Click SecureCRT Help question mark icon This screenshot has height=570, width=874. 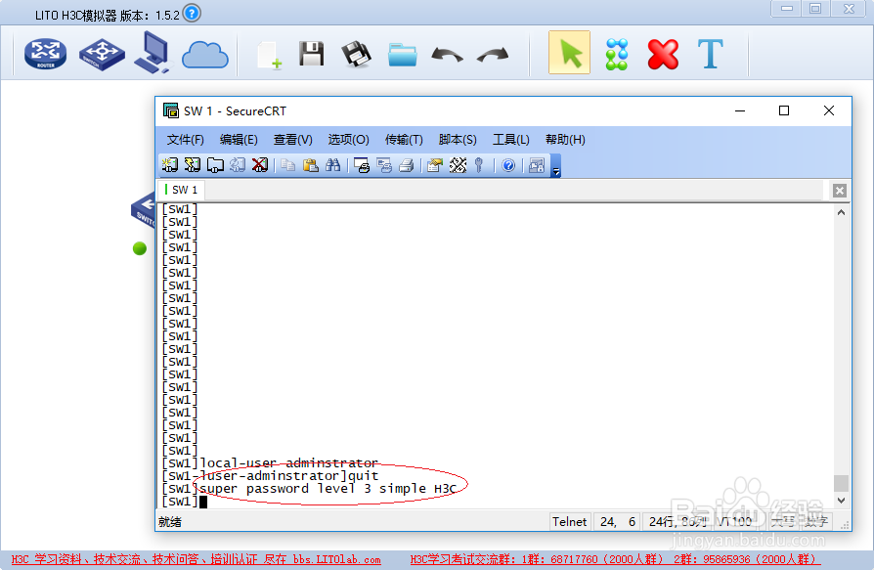508,165
